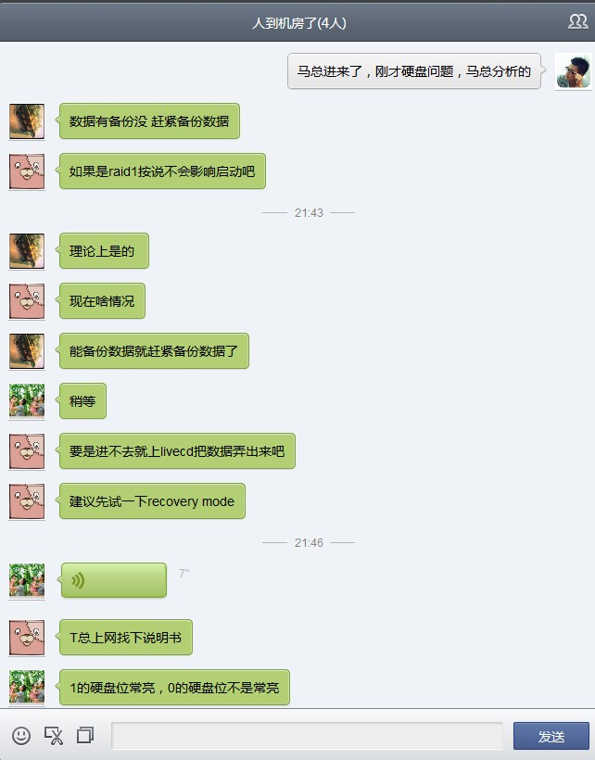This screenshot has height=760, width=595.
Task: Select the screenshot scissors tool
Action: tap(54, 736)
